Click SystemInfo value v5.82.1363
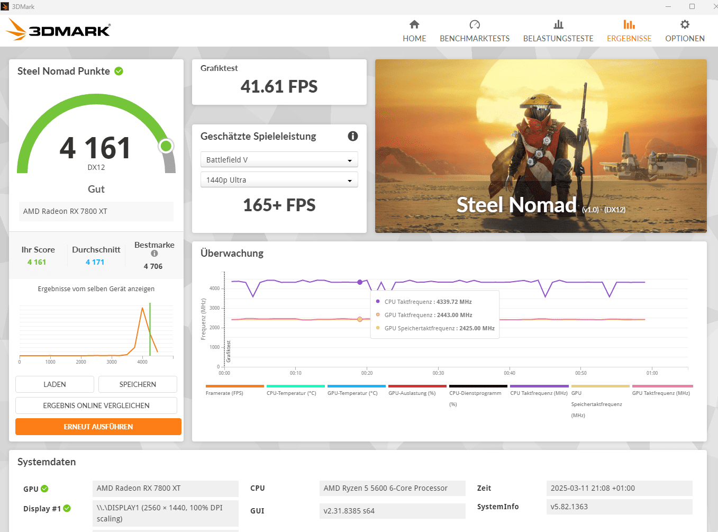This screenshot has width=718, height=532. click(x=619, y=507)
